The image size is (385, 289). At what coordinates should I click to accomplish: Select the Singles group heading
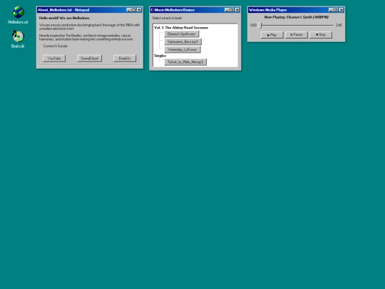tap(160, 56)
